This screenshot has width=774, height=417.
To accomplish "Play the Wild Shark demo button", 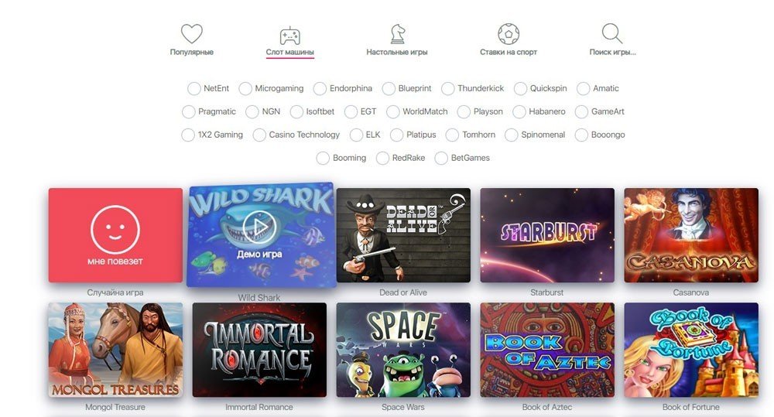I will tap(259, 227).
